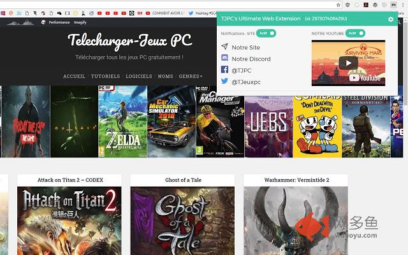Image resolution: width=408 pixels, height=255 pixels.
Task: Open the Cuphead game cover
Action: click(x=317, y=127)
